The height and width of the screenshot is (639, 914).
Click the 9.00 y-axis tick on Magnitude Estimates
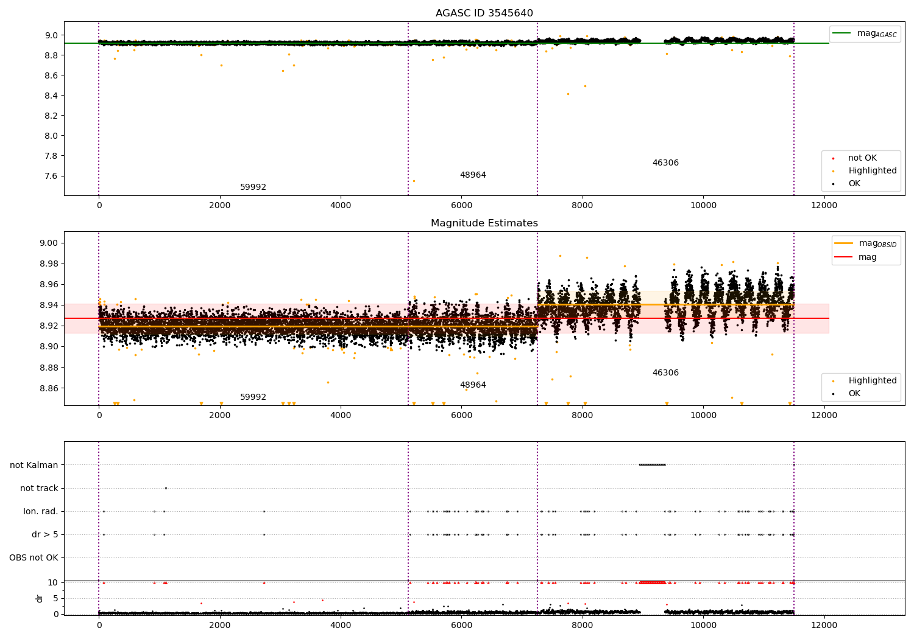pos(49,243)
